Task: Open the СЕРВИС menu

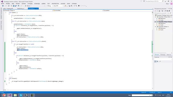Action: (x=44, y=4)
